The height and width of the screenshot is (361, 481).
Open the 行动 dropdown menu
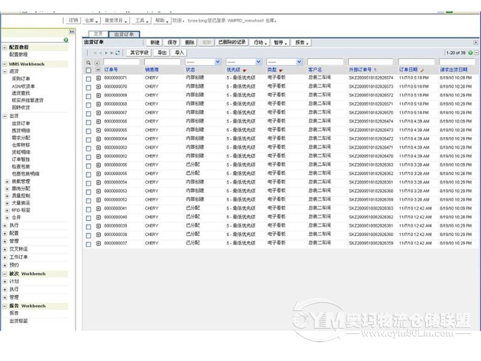[260, 43]
